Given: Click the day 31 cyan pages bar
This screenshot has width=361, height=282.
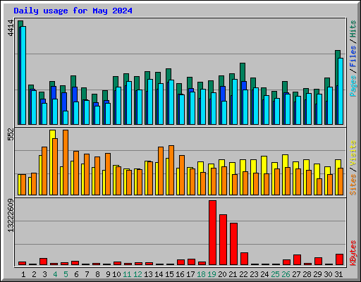Looking at the screenshot, I should click(341, 91).
